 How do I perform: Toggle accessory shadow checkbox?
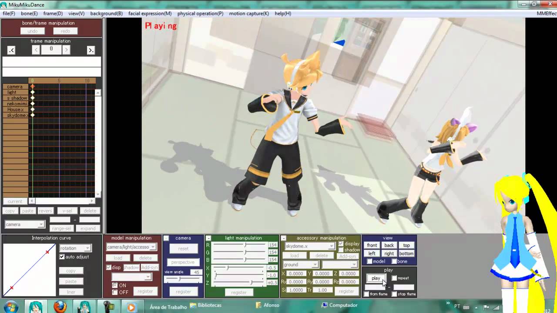(341, 250)
